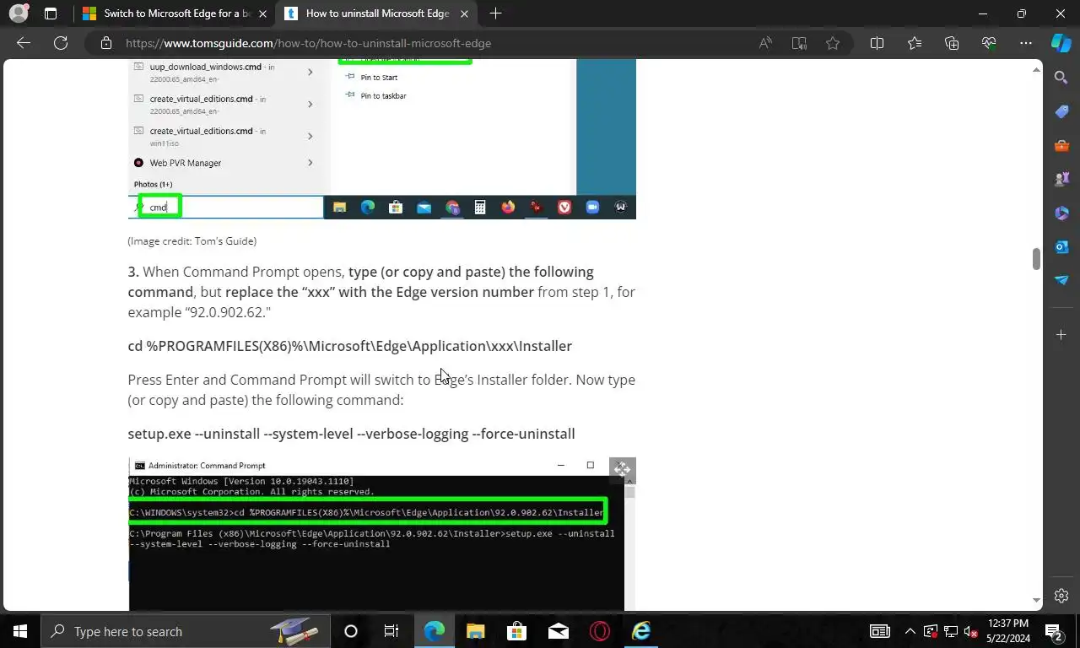
Task: Click the setup.exe --uninstall command text
Action: coord(351,434)
